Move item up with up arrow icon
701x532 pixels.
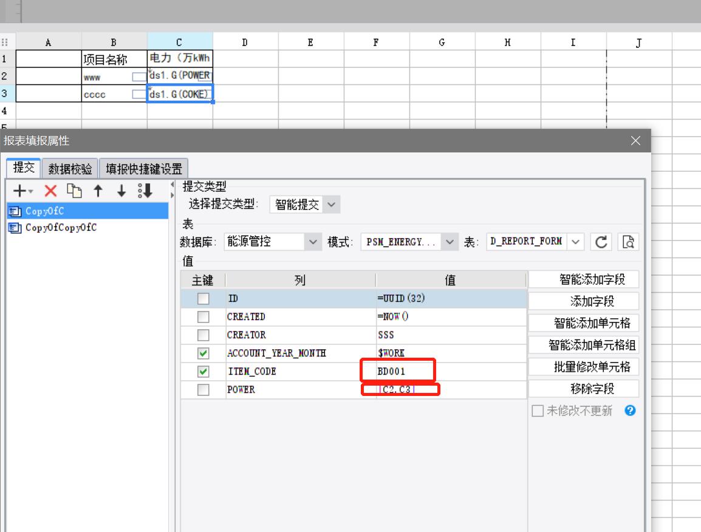point(98,191)
